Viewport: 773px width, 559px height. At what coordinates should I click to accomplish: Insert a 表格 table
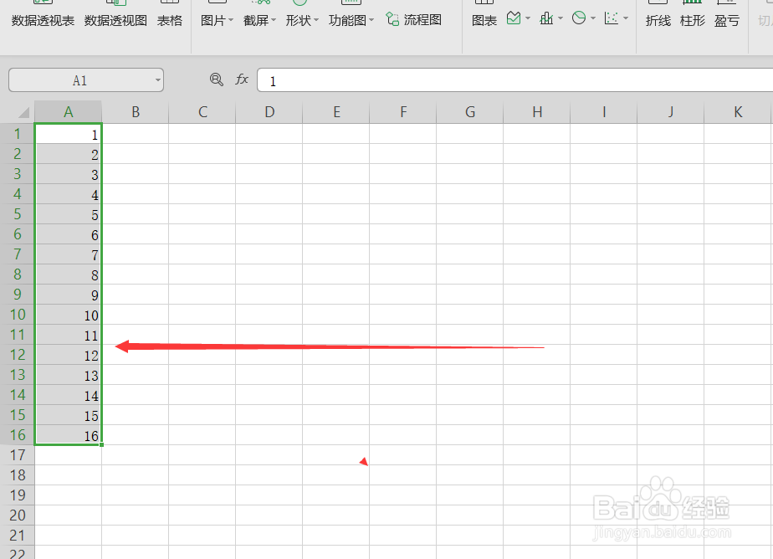(170, 20)
